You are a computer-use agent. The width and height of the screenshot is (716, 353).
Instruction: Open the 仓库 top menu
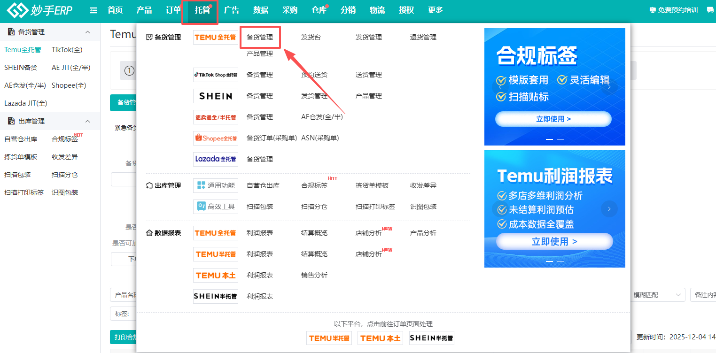pyautogui.click(x=319, y=10)
